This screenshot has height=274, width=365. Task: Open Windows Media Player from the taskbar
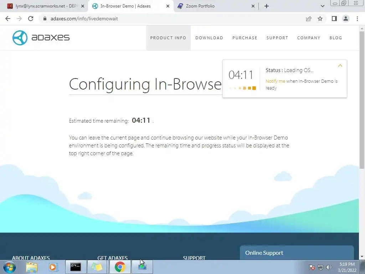point(53,267)
